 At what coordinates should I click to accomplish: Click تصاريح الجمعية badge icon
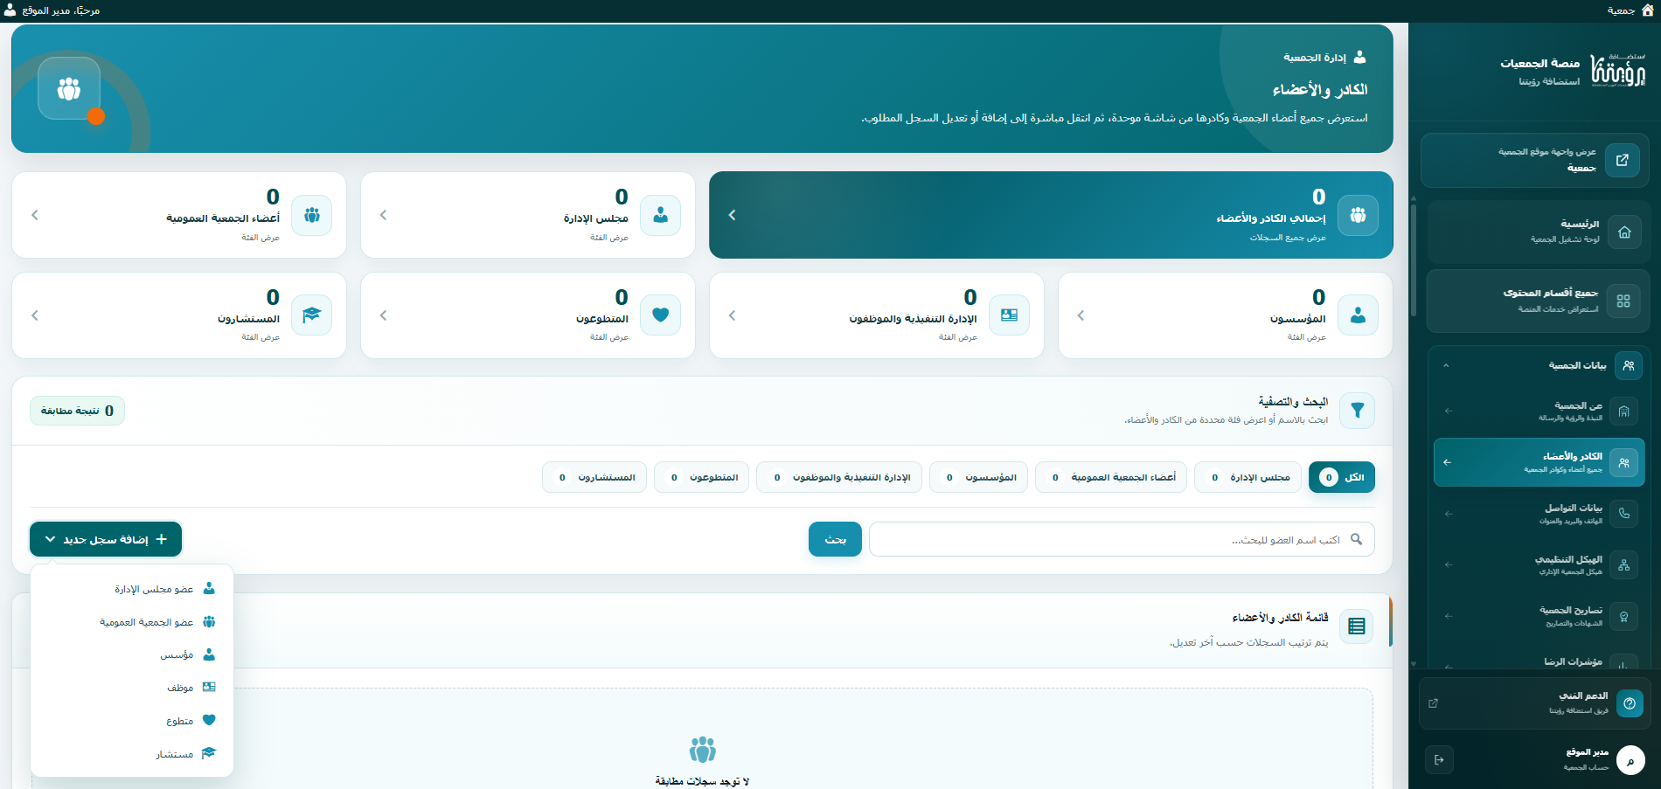(x=1623, y=617)
